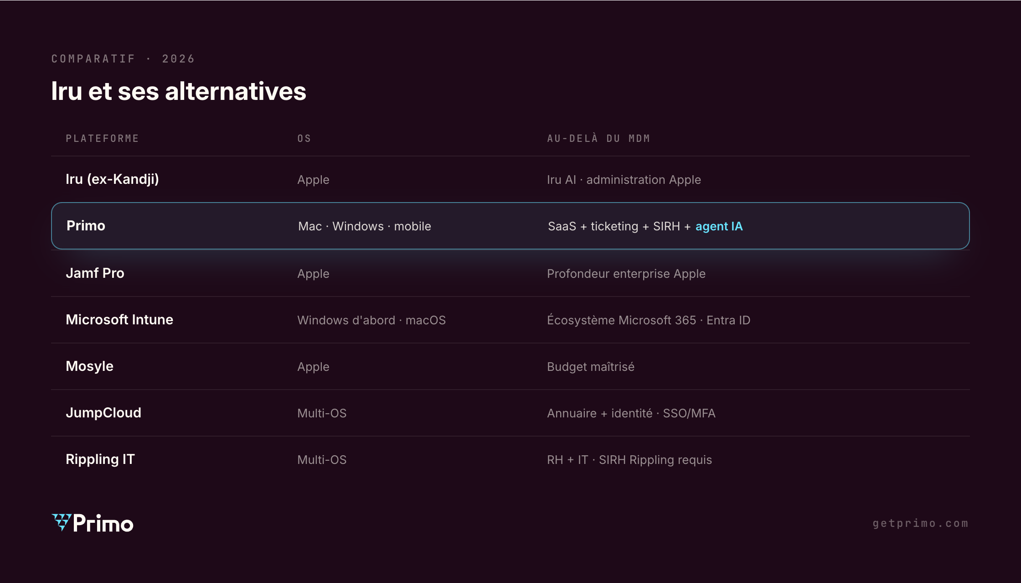Click Mac · Windows · mobile cell
Viewport: 1021px width, 583px height.
(x=365, y=226)
